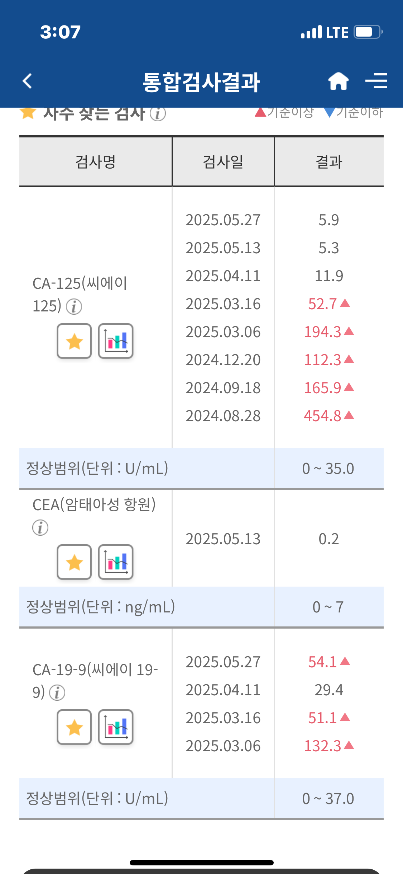This screenshot has width=403, height=874.
Task: Toggle favorite star for CEA
Action: 75,562
